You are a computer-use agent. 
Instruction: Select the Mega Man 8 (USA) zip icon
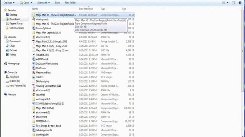point(34,108)
